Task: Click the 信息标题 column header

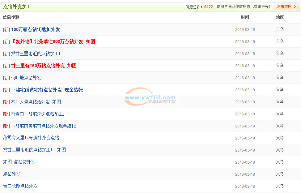Action: coord(11,17)
